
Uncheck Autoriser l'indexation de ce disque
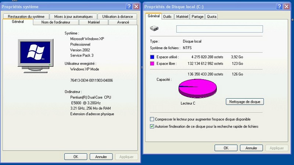(x=152, y=126)
